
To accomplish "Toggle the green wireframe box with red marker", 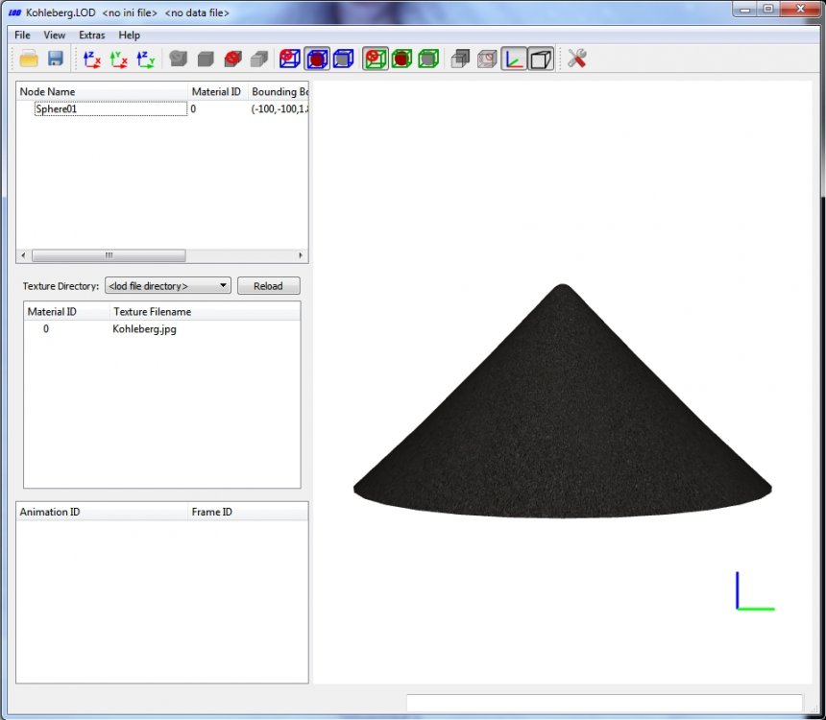I will (375, 59).
